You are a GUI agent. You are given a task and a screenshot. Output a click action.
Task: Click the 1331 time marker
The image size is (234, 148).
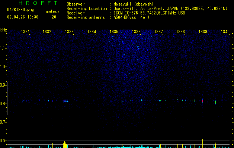tap(25, 32)
